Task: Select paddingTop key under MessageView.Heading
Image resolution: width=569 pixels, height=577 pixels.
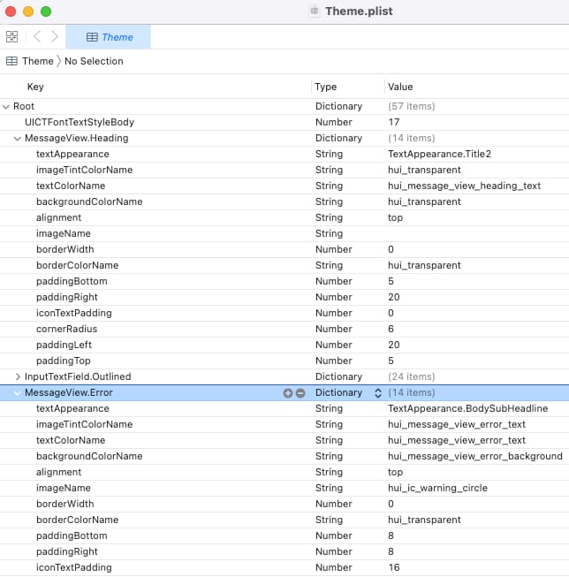Action: (64, 361)
